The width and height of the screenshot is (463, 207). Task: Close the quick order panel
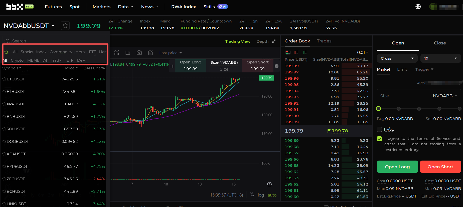point(276,66)
